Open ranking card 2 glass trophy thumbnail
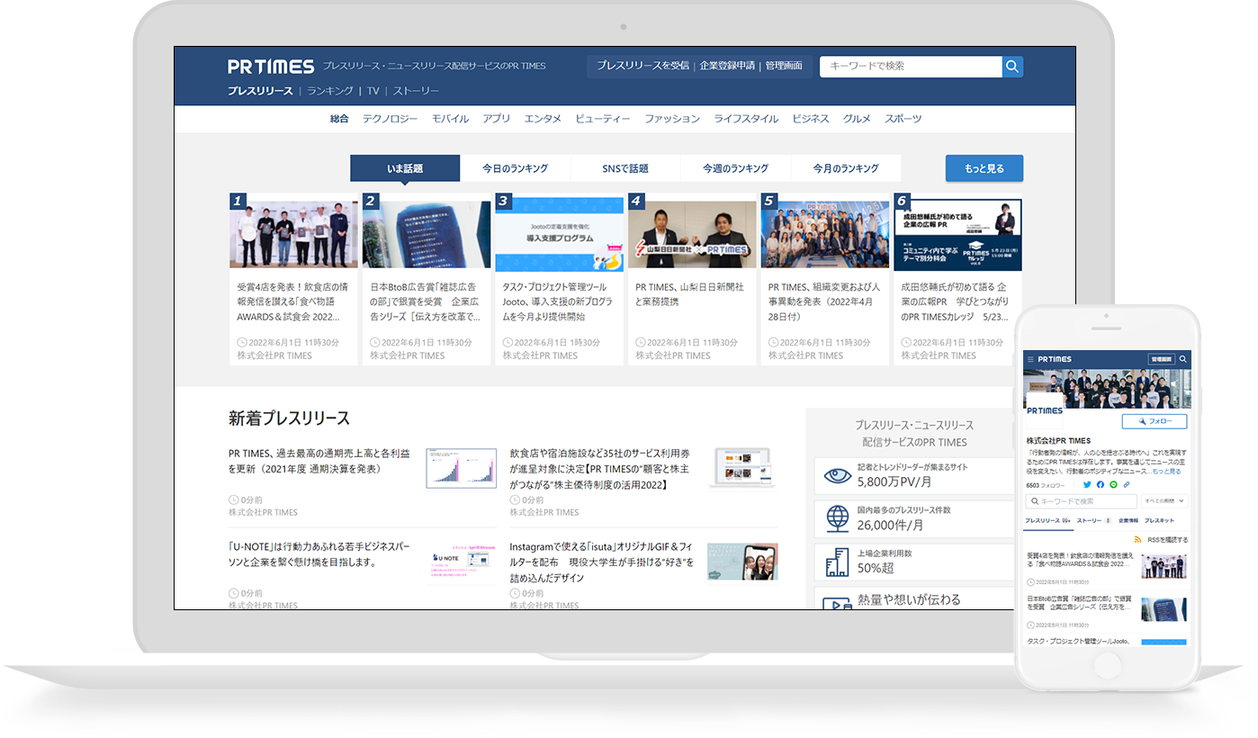Viewport: 1258px width, 738px height. pos(427,234)
